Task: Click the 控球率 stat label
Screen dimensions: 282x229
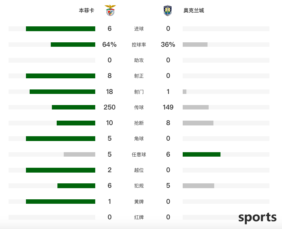Action: pyautogui.click(x=139, y=45)
